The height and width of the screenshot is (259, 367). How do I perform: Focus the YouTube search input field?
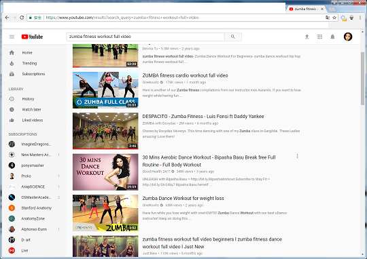145,37
